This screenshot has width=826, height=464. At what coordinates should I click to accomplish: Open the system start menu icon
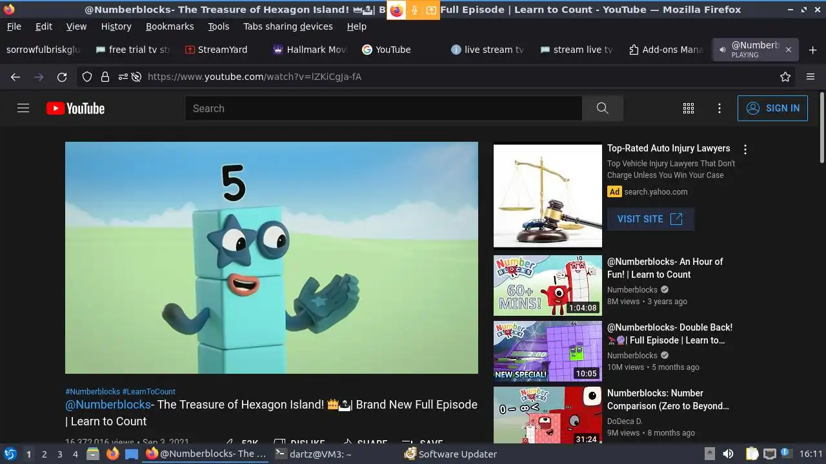click(10, 454)
